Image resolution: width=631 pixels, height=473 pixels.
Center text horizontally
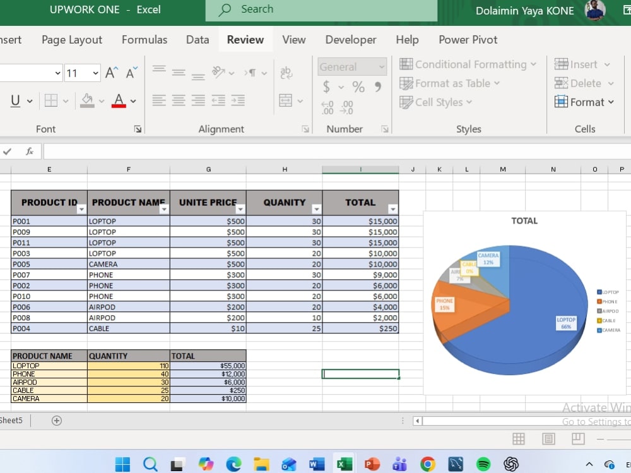click(x=179, y=100)
